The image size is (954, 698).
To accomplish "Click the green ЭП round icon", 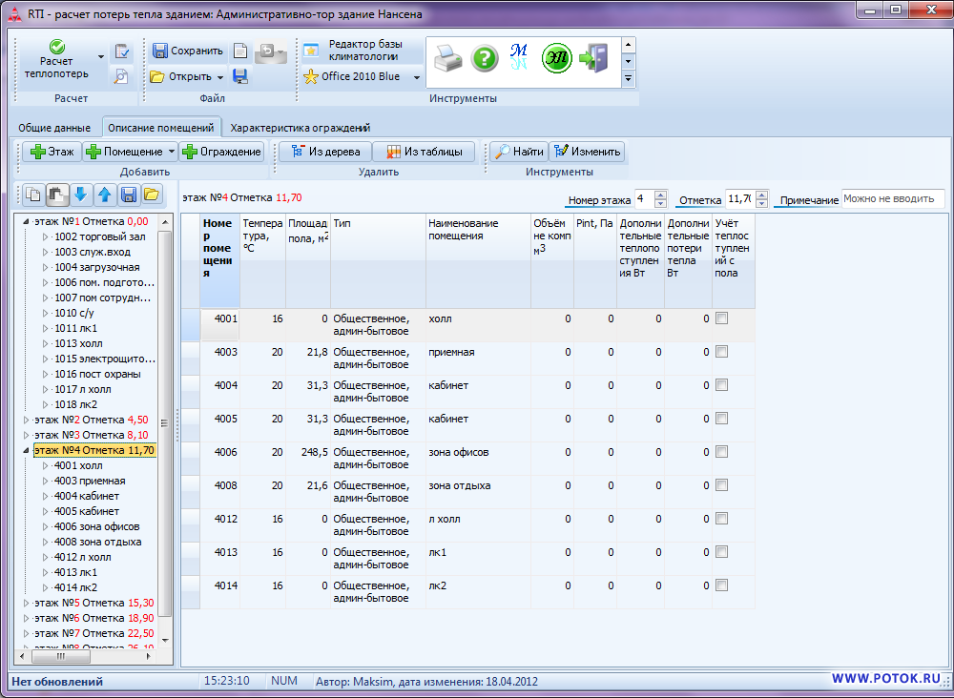I will coord(556,59).
